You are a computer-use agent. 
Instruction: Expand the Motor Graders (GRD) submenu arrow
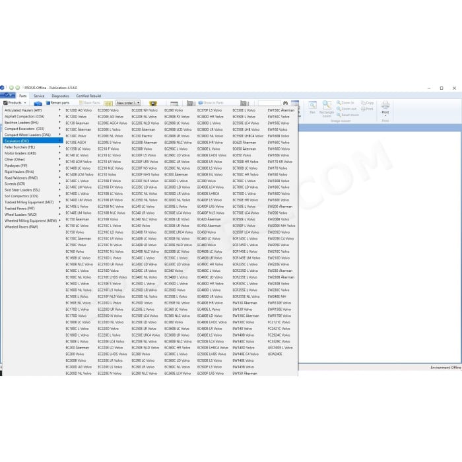60,153
